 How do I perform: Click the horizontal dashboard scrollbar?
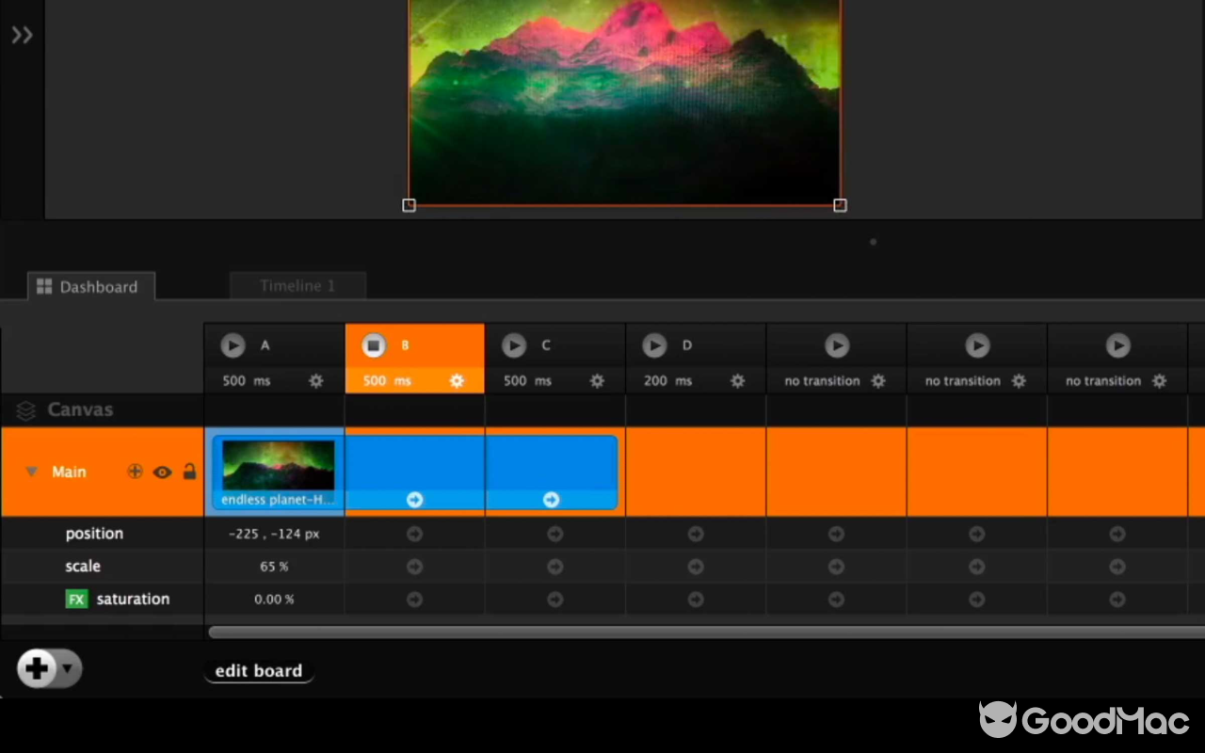click(x=659, y=633)
